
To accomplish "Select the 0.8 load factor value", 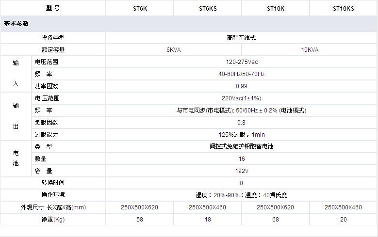I will [241, 123].
